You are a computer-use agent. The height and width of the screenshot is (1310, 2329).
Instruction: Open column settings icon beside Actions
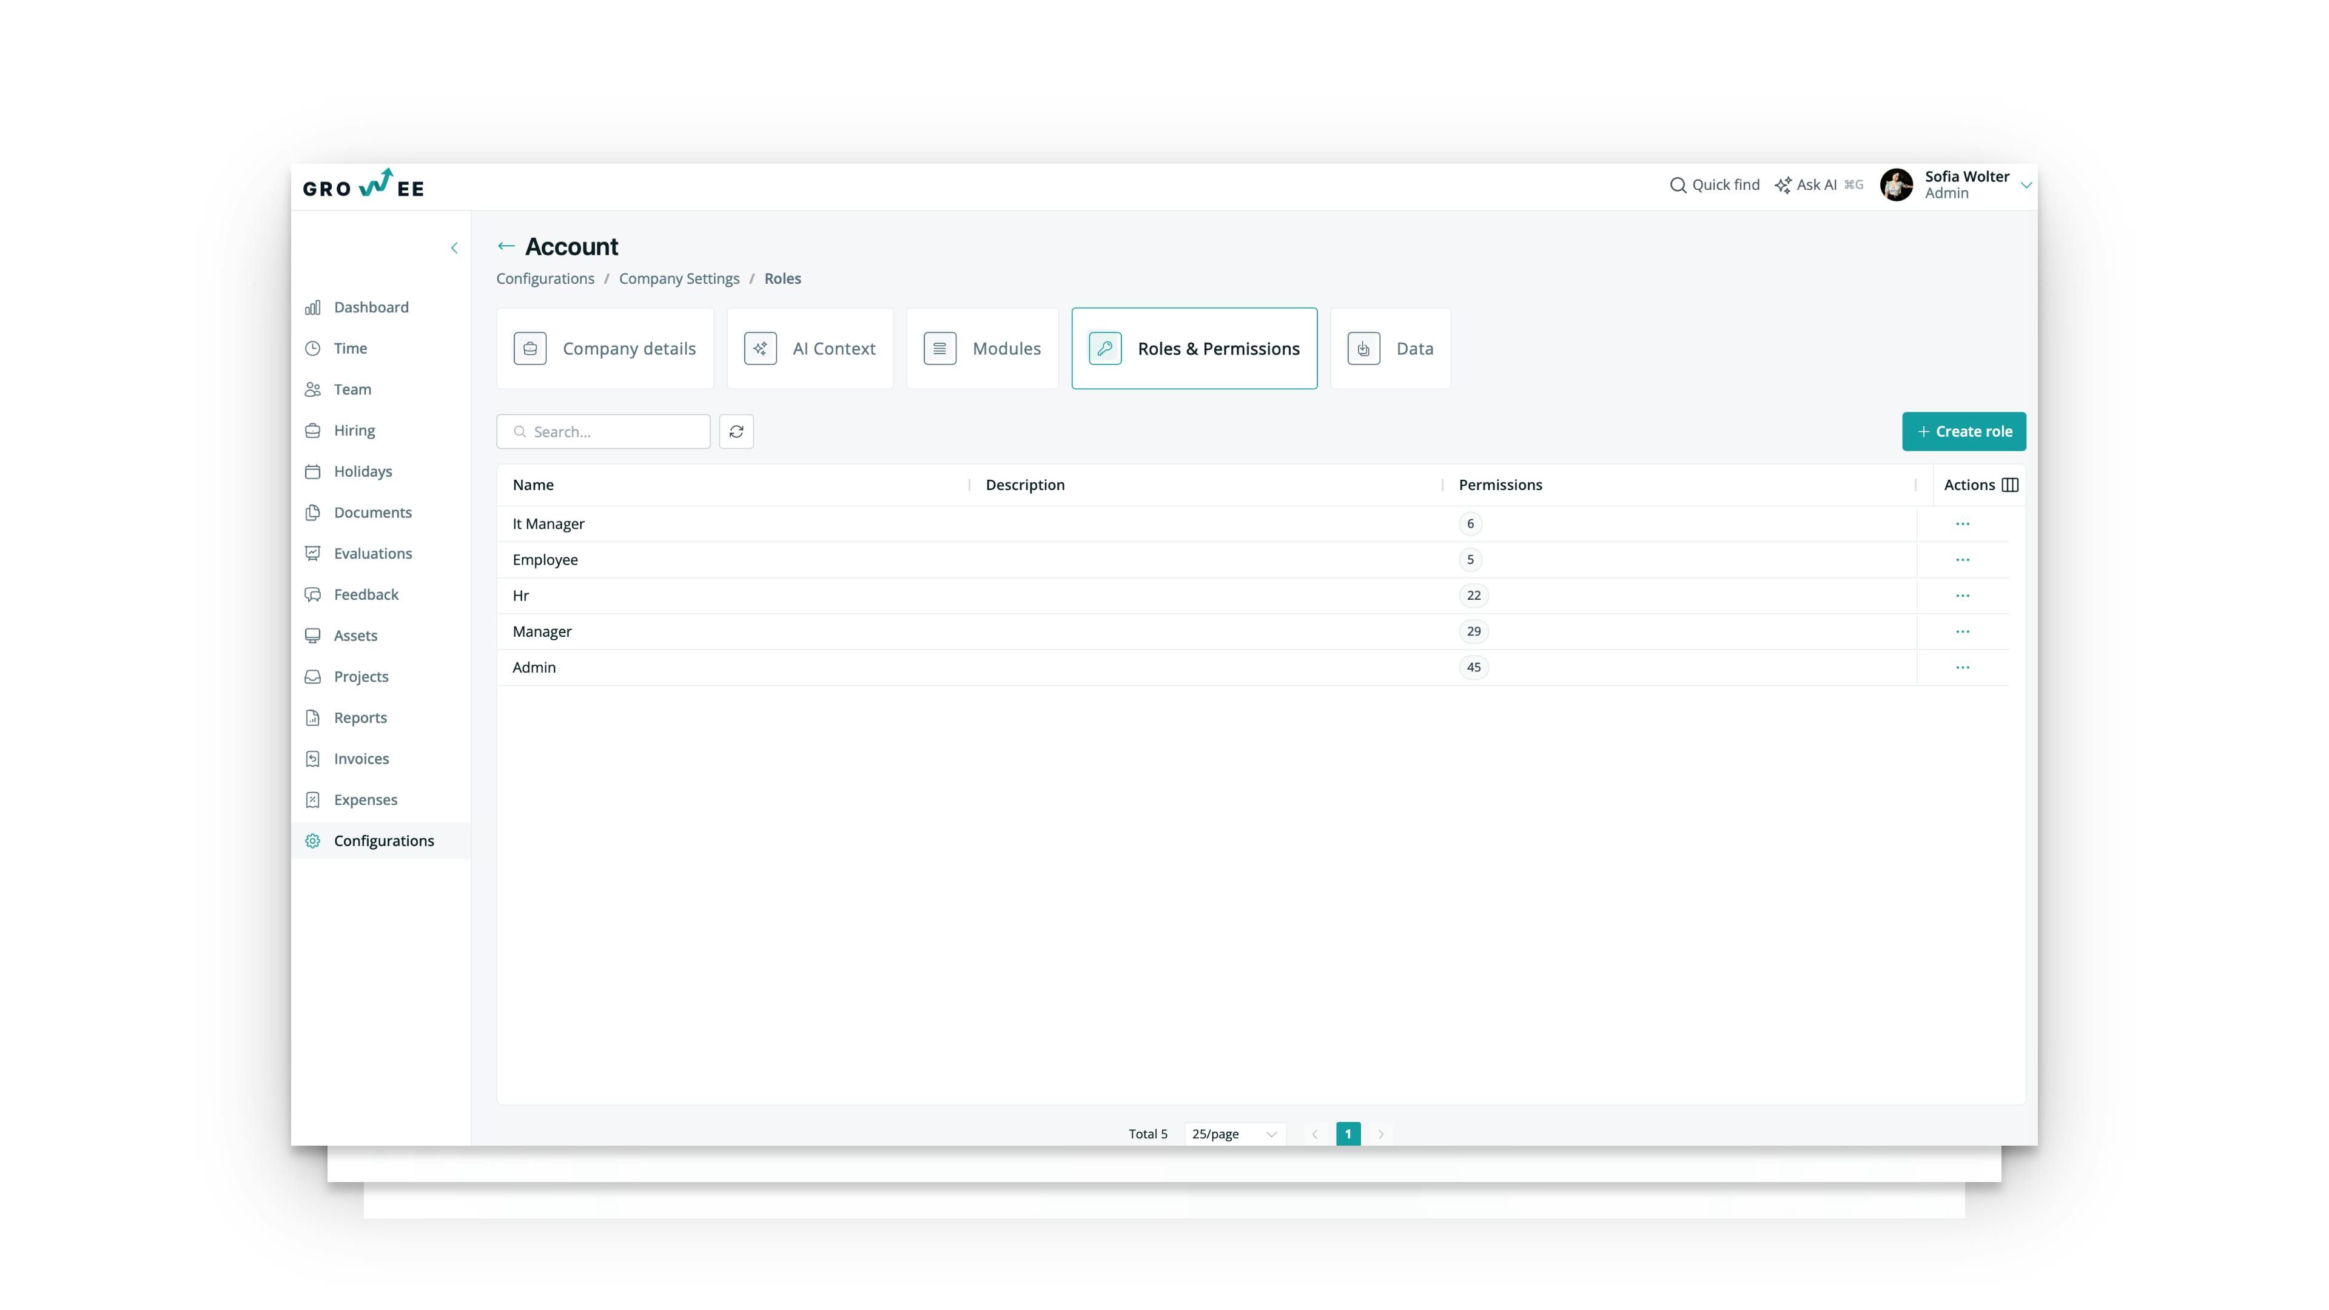click(x=2010, y=485)
